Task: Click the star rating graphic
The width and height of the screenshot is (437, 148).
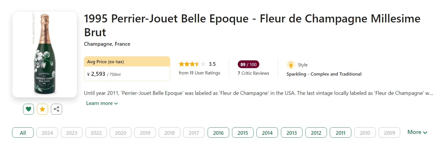Action: (x=192, y=64)
